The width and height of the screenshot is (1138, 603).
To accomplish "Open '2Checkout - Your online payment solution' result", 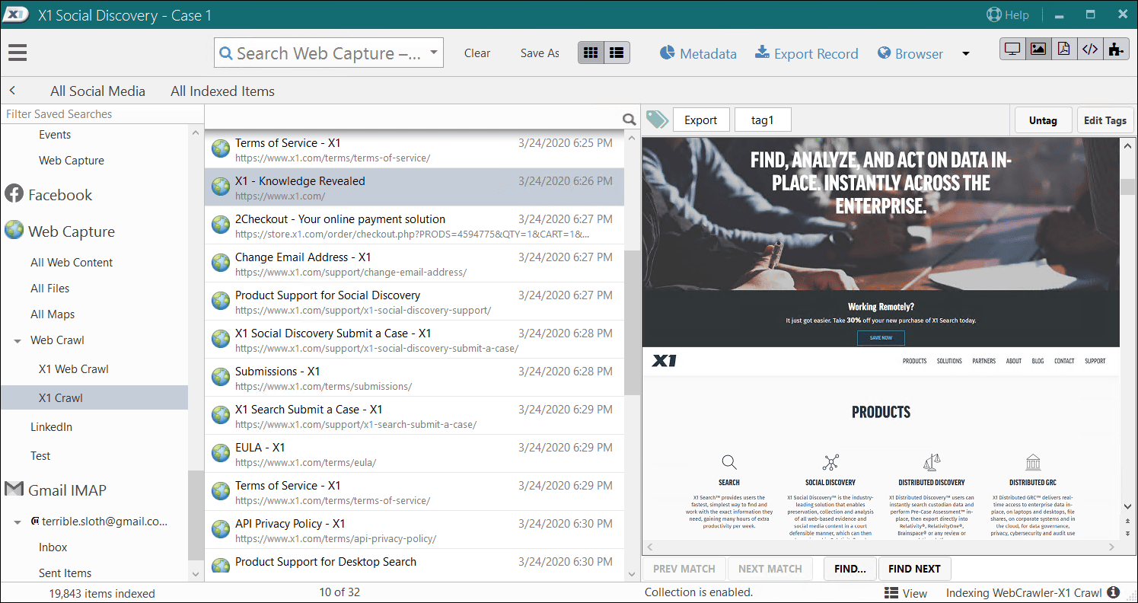I will 414,225.
